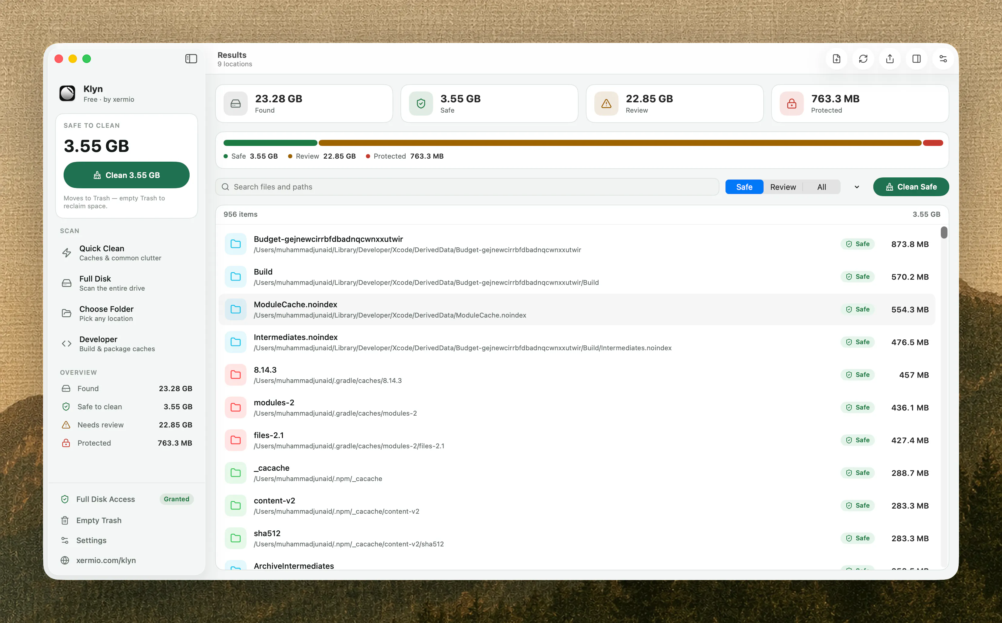Open the sliders settings icon in toolbar

(x=943, y=59)
